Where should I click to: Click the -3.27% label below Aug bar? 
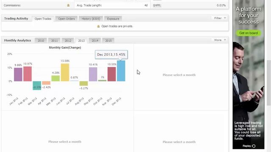pos(84,88)
